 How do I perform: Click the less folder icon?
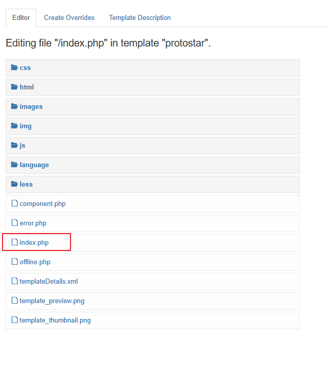14,185
